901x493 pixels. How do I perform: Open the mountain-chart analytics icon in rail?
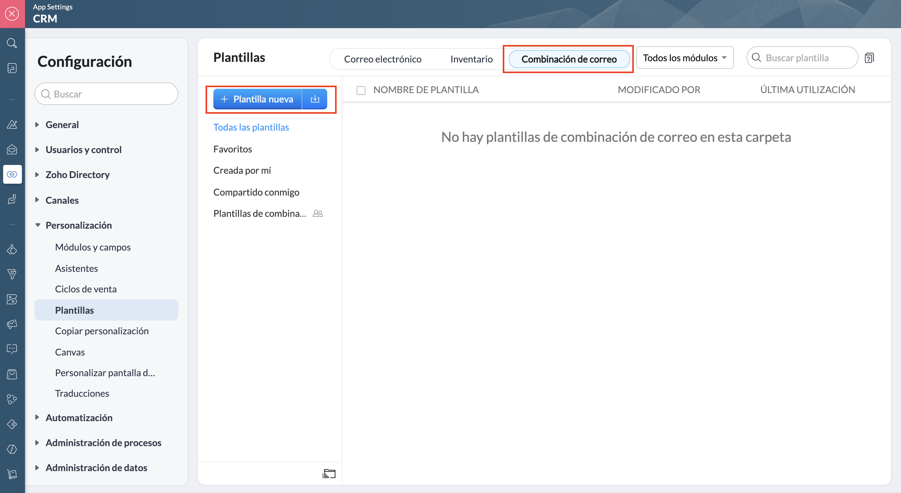click(x=12, y=124)
